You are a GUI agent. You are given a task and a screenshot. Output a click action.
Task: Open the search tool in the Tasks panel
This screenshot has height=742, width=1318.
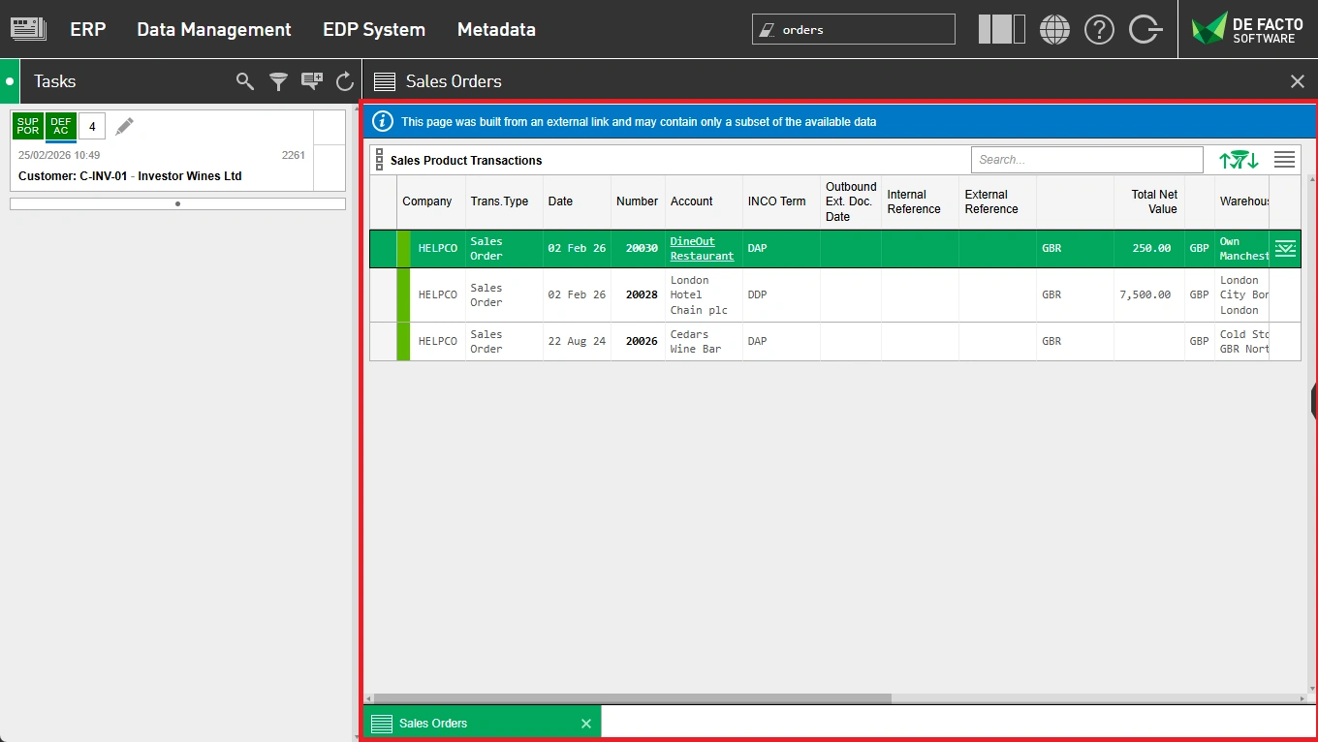pos(244,81)
